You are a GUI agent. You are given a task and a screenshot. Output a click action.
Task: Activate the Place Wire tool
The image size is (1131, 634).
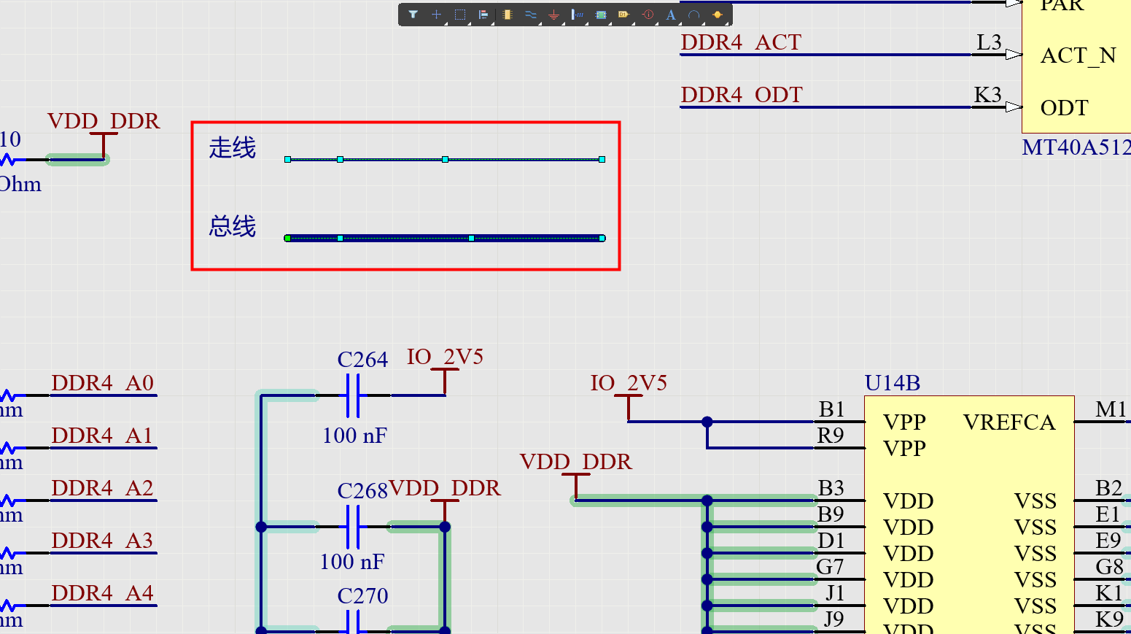click(530, 15)
